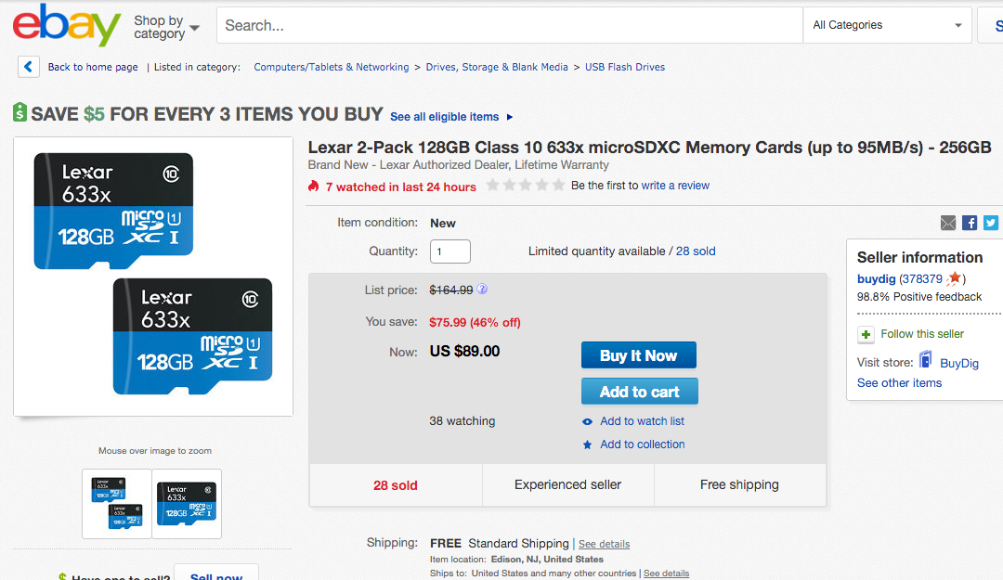This screenshot has height=580, width=1003.
Task: Add the item to watch list
Action: pos(642,420)
